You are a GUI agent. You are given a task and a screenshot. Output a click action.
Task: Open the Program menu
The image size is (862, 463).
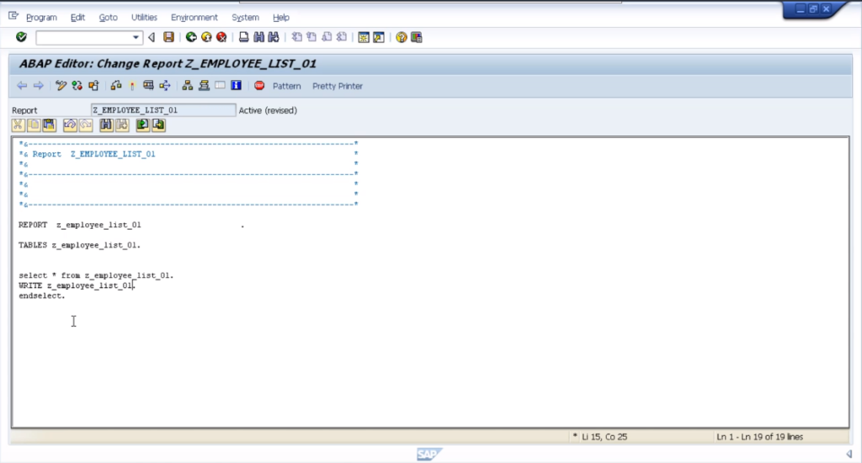pos(41,18)
